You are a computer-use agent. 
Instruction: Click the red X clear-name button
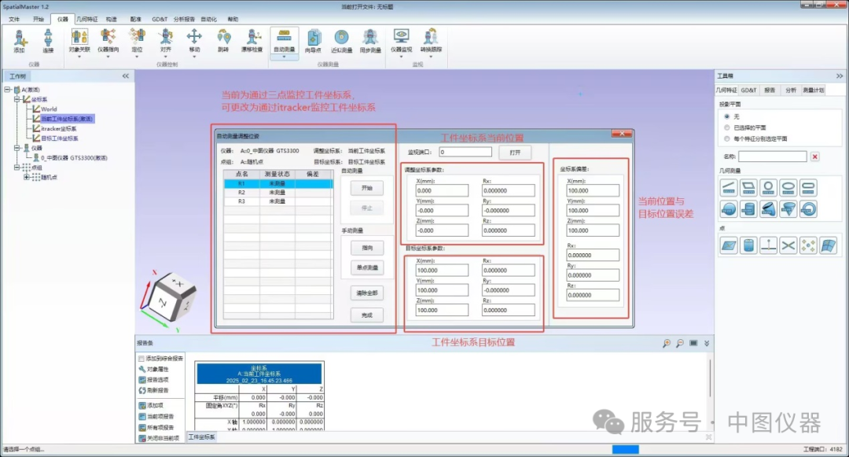(x=815, y=157)
